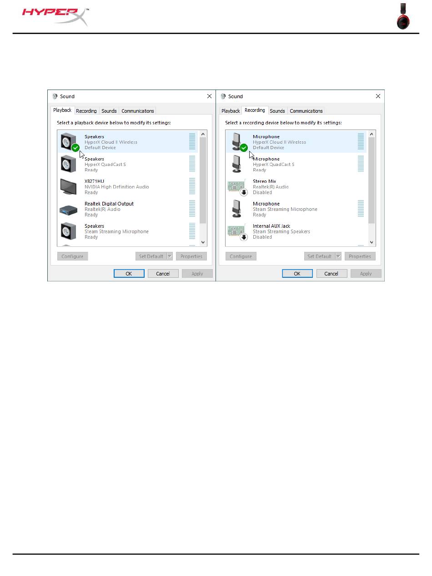The width and height of the screenshot is (432, 576).
Task: Click 'Realtek Digital Output' device name
Action: pos(109,204)
